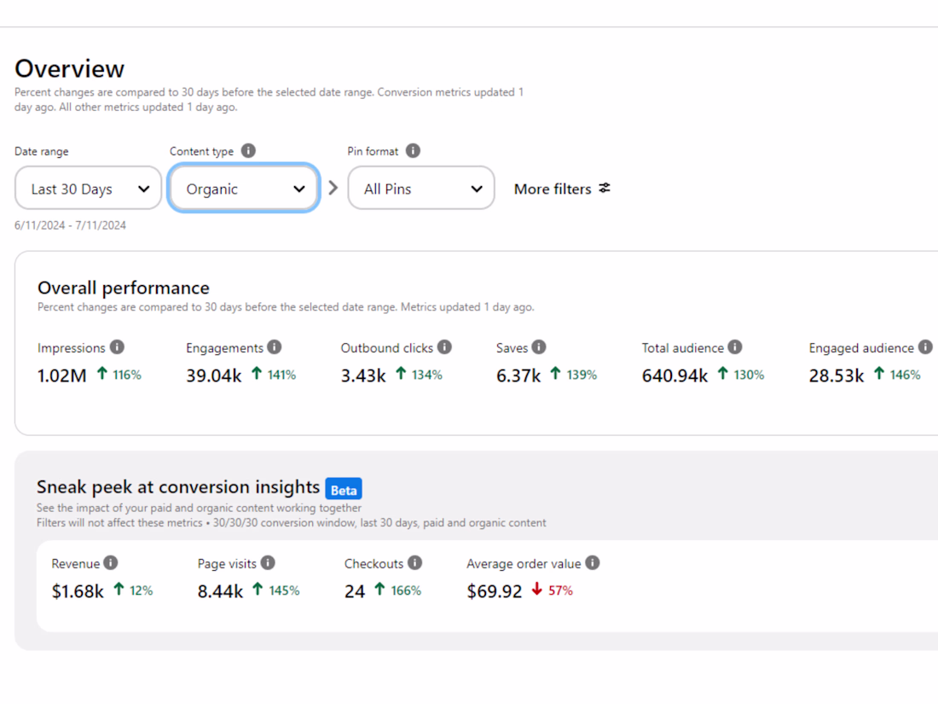Click the Outbound clicks info icon
Image resolution: width=938 pixels, height=704 pixels.
[444, 347]
